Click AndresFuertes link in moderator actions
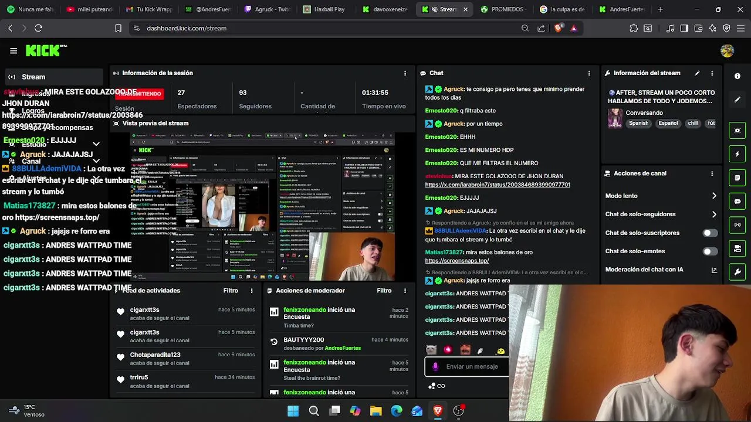 coord(343,348)
